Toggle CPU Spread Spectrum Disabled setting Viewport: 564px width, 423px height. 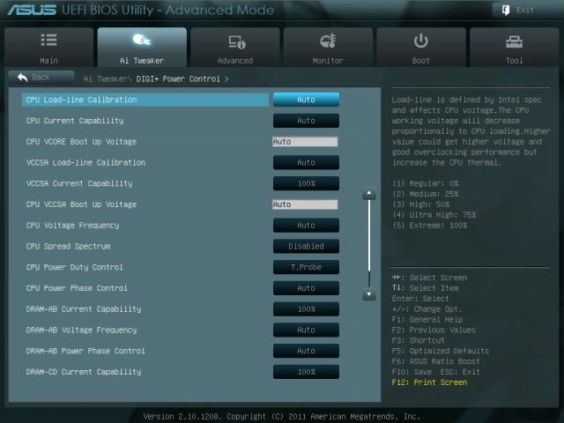pos(306,247)
